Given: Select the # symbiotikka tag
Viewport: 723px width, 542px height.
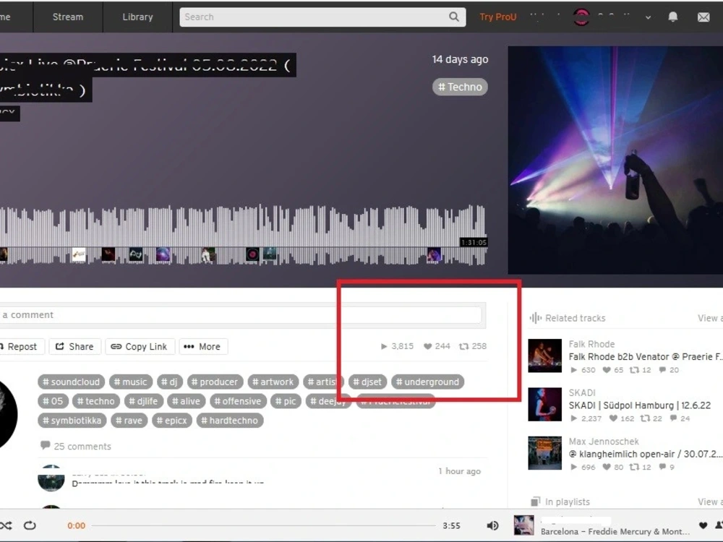Looking at the screenshot, I should (72, 421).
